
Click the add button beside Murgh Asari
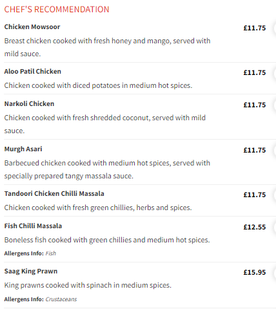[275, 150]
